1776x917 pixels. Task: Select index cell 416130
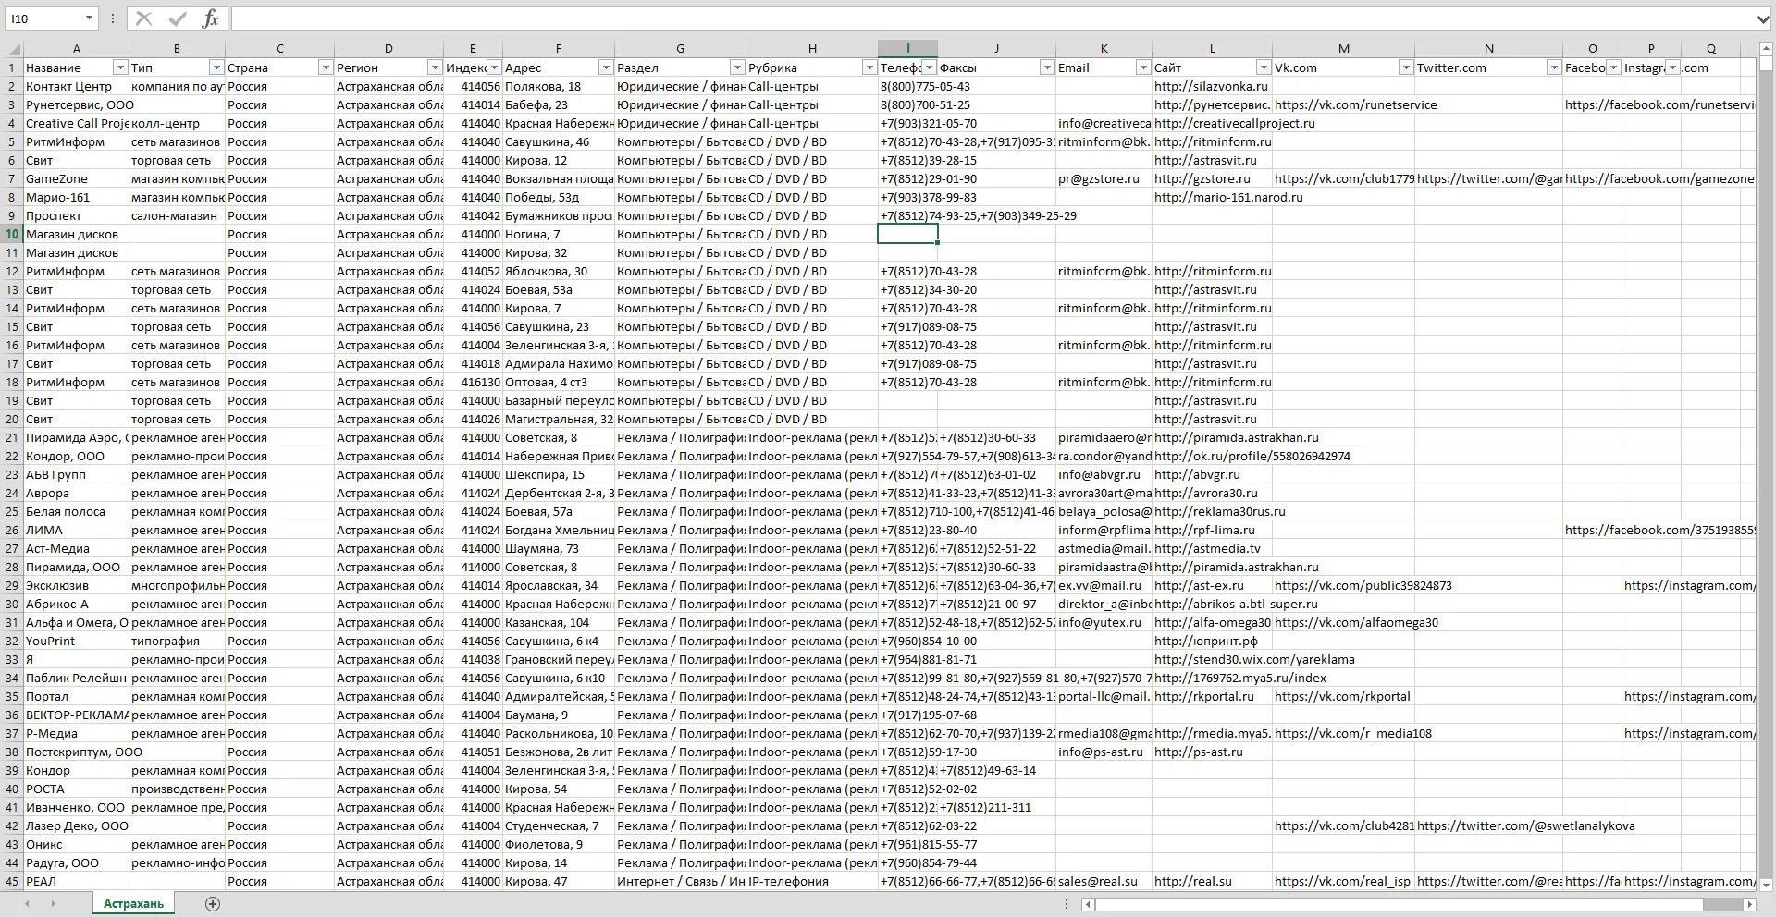pos(473,382)
